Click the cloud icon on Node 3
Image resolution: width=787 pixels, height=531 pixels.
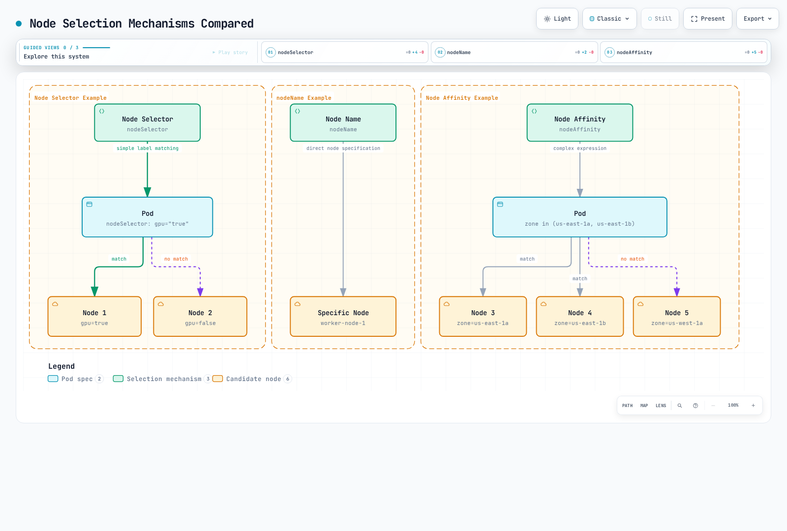click(447, 304)
